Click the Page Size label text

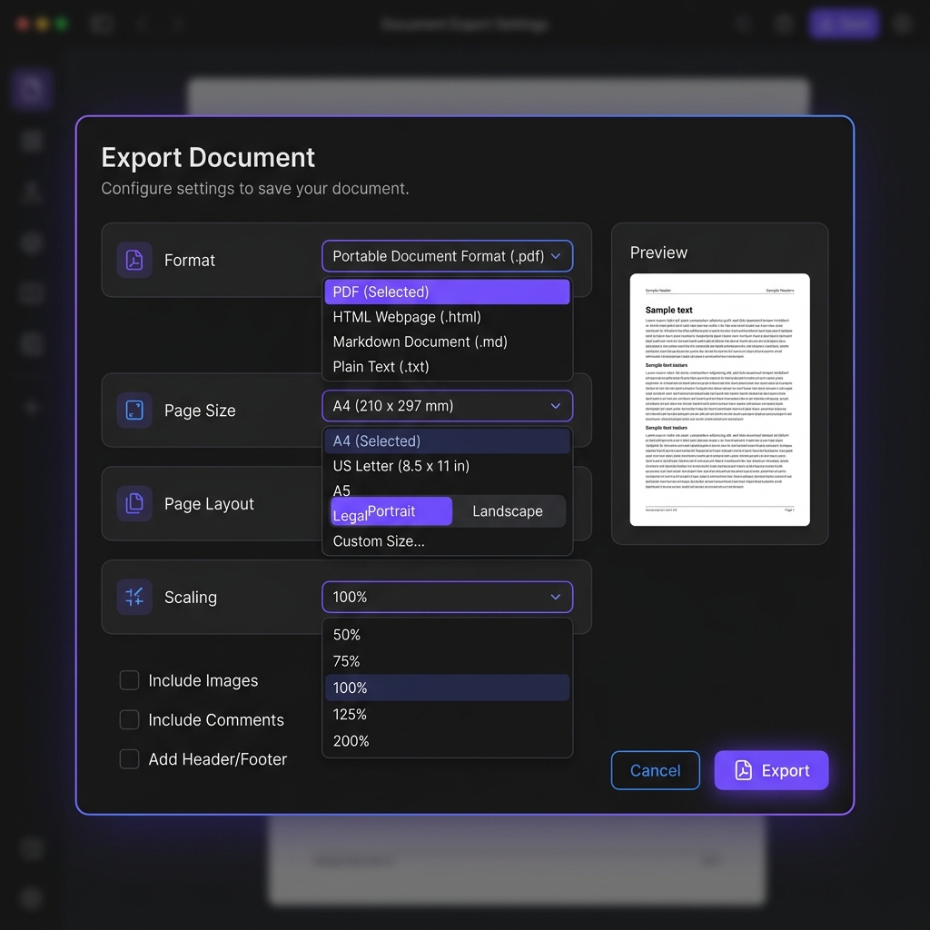pos(200,411)
